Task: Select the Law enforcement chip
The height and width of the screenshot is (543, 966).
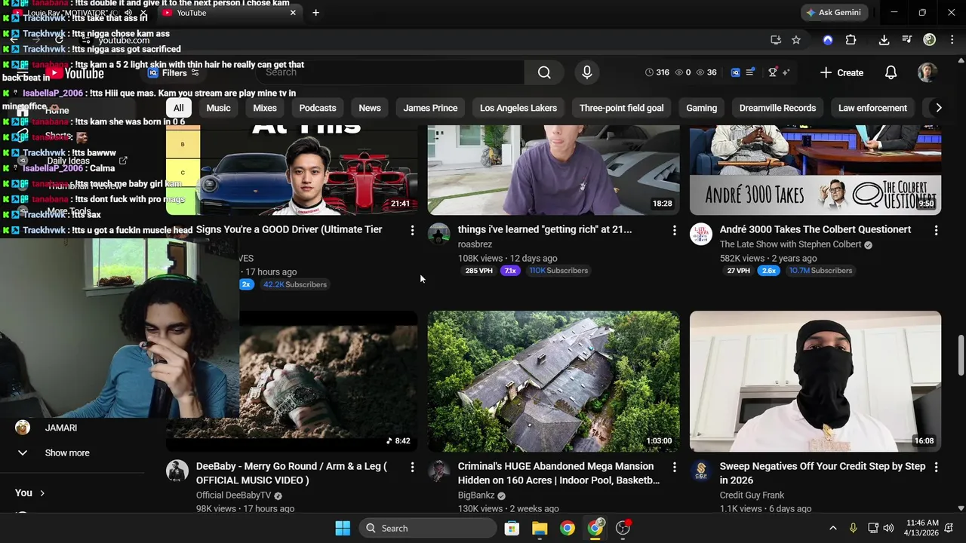Action: coord(872,108)
